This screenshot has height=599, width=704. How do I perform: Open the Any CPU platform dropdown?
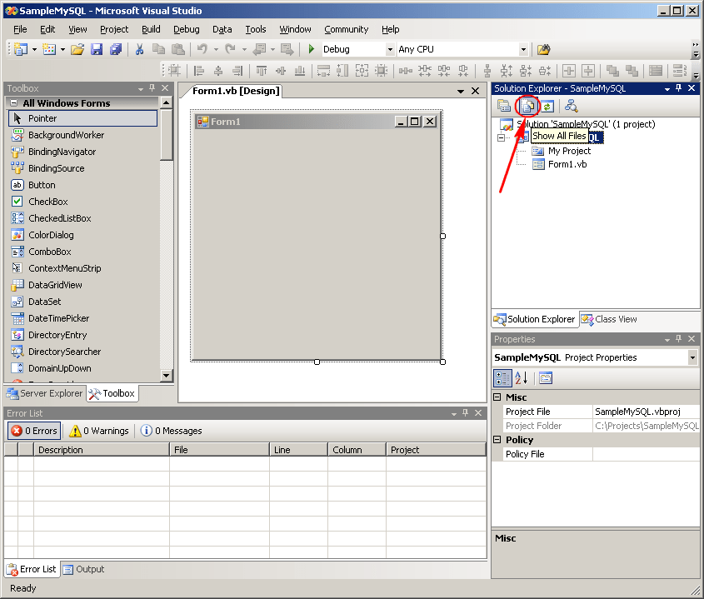(x=523, y=50)
